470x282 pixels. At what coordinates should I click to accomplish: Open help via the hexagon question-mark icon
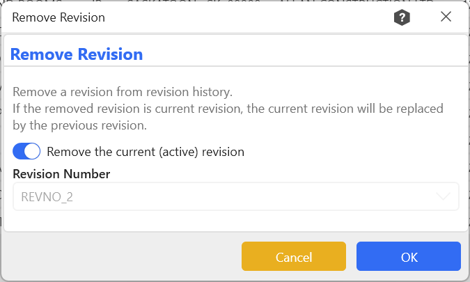click(x=402, y=17)
